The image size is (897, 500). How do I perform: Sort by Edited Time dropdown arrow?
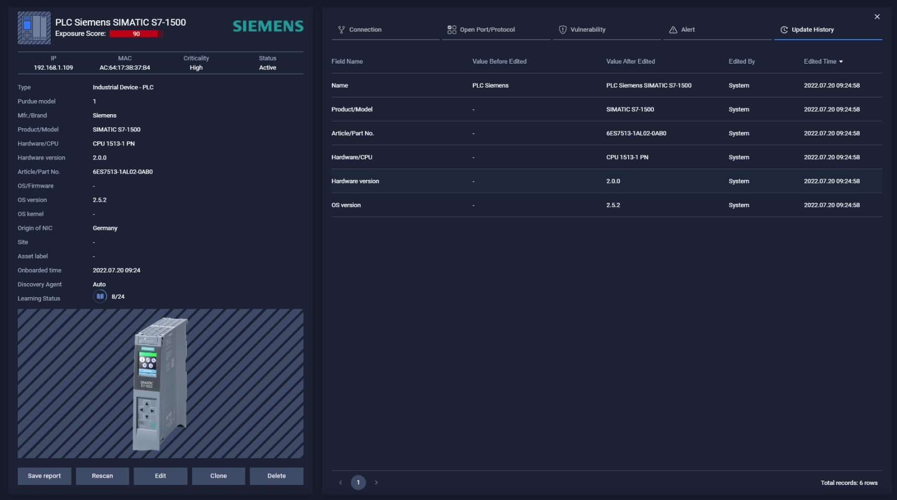(x=841, y=62)
